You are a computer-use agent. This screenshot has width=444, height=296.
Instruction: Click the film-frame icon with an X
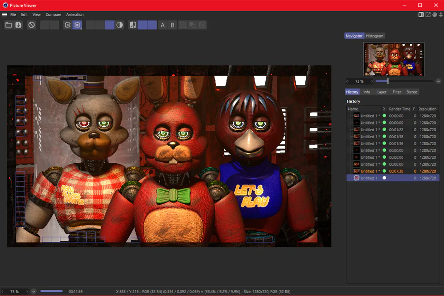pos(68,25)
